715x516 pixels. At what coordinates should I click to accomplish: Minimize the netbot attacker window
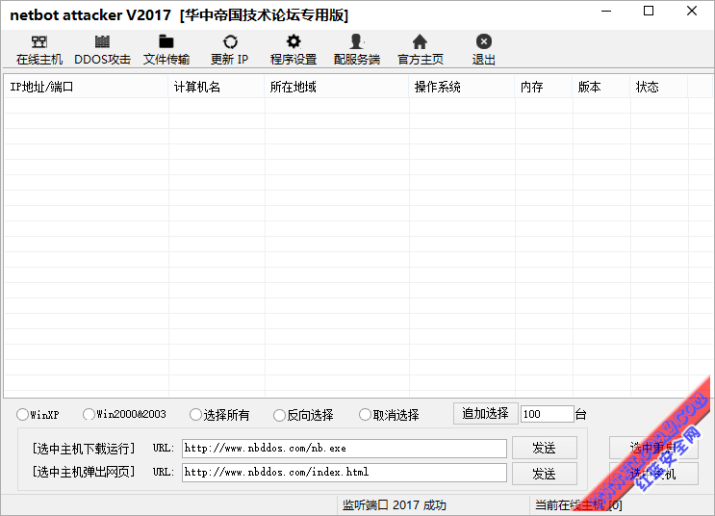point(606,11)
